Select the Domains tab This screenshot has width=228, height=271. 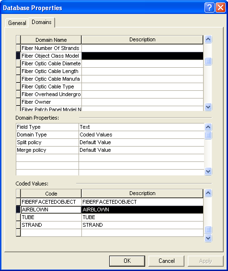42,22
